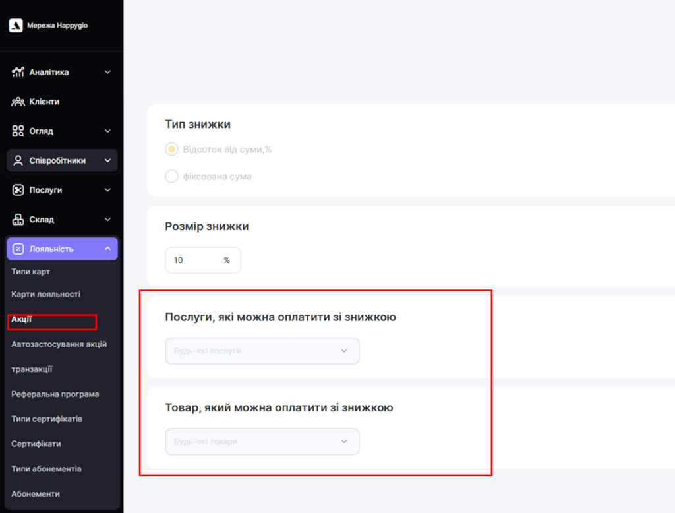Click the Співробітники person icon
The height and width of the screenshot is (513, 675).
click(x=18, y=160)
